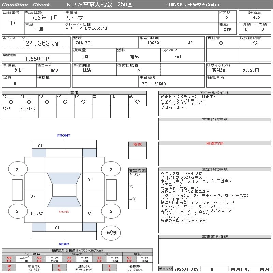This screenshot has width=273, height=273.
Task: Click the AC equipment circle mark
Action: coord(11,102)
